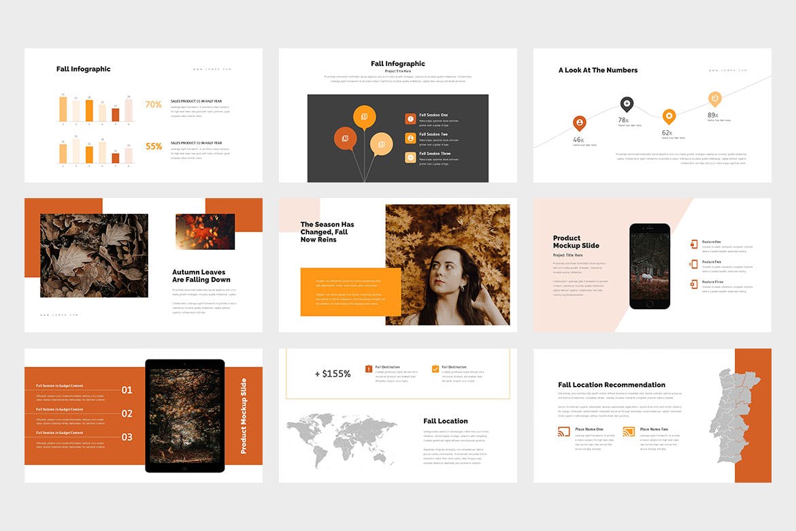Click the www.cumax.com link on Fall Infographic slide
The width and height of the screenshot is (796, 531).
[x=211, y=68]
